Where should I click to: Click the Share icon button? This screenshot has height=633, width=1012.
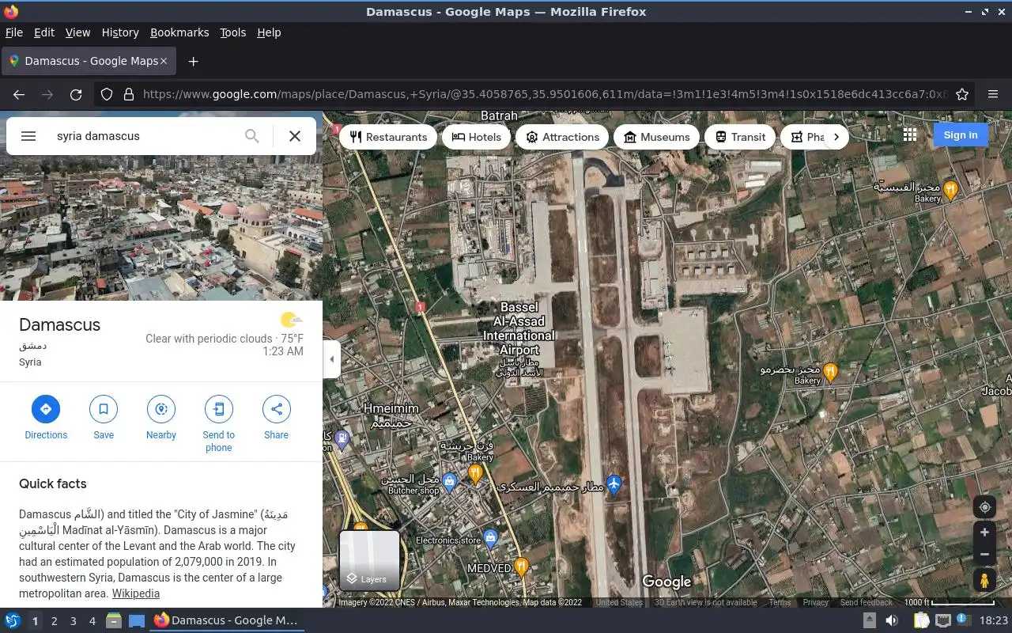[x=277, y=409]
